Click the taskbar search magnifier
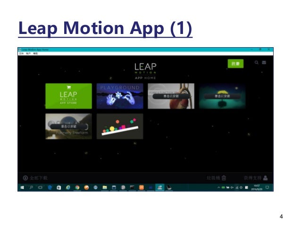The height and width of the screenshot is (226, 301). click(31, 187)
